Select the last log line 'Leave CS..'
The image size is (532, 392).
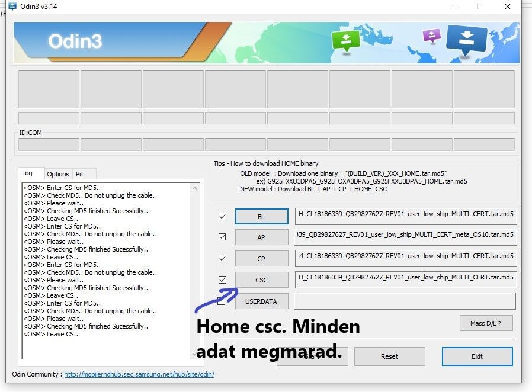pyautogui.click(x=51, y=334)
